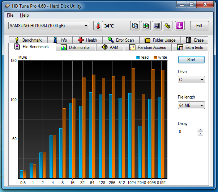This screenshot has width=218, height=192.
Task: Expand the SAMSUNG HD103SJ drive selector
Action: (x=49, y=26)
